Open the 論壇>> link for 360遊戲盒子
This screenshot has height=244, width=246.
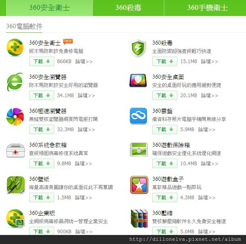pos(207,198)
